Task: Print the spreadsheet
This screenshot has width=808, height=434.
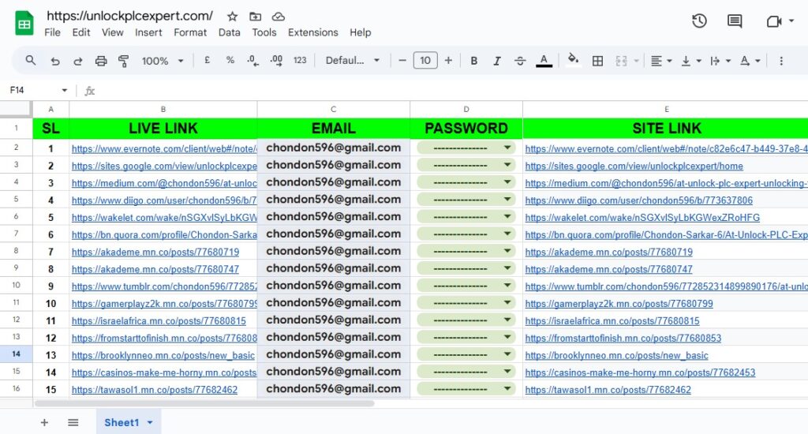Action: point(101,61)
